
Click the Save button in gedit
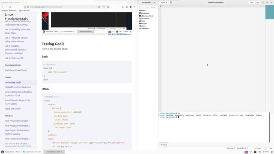(252, 3)
